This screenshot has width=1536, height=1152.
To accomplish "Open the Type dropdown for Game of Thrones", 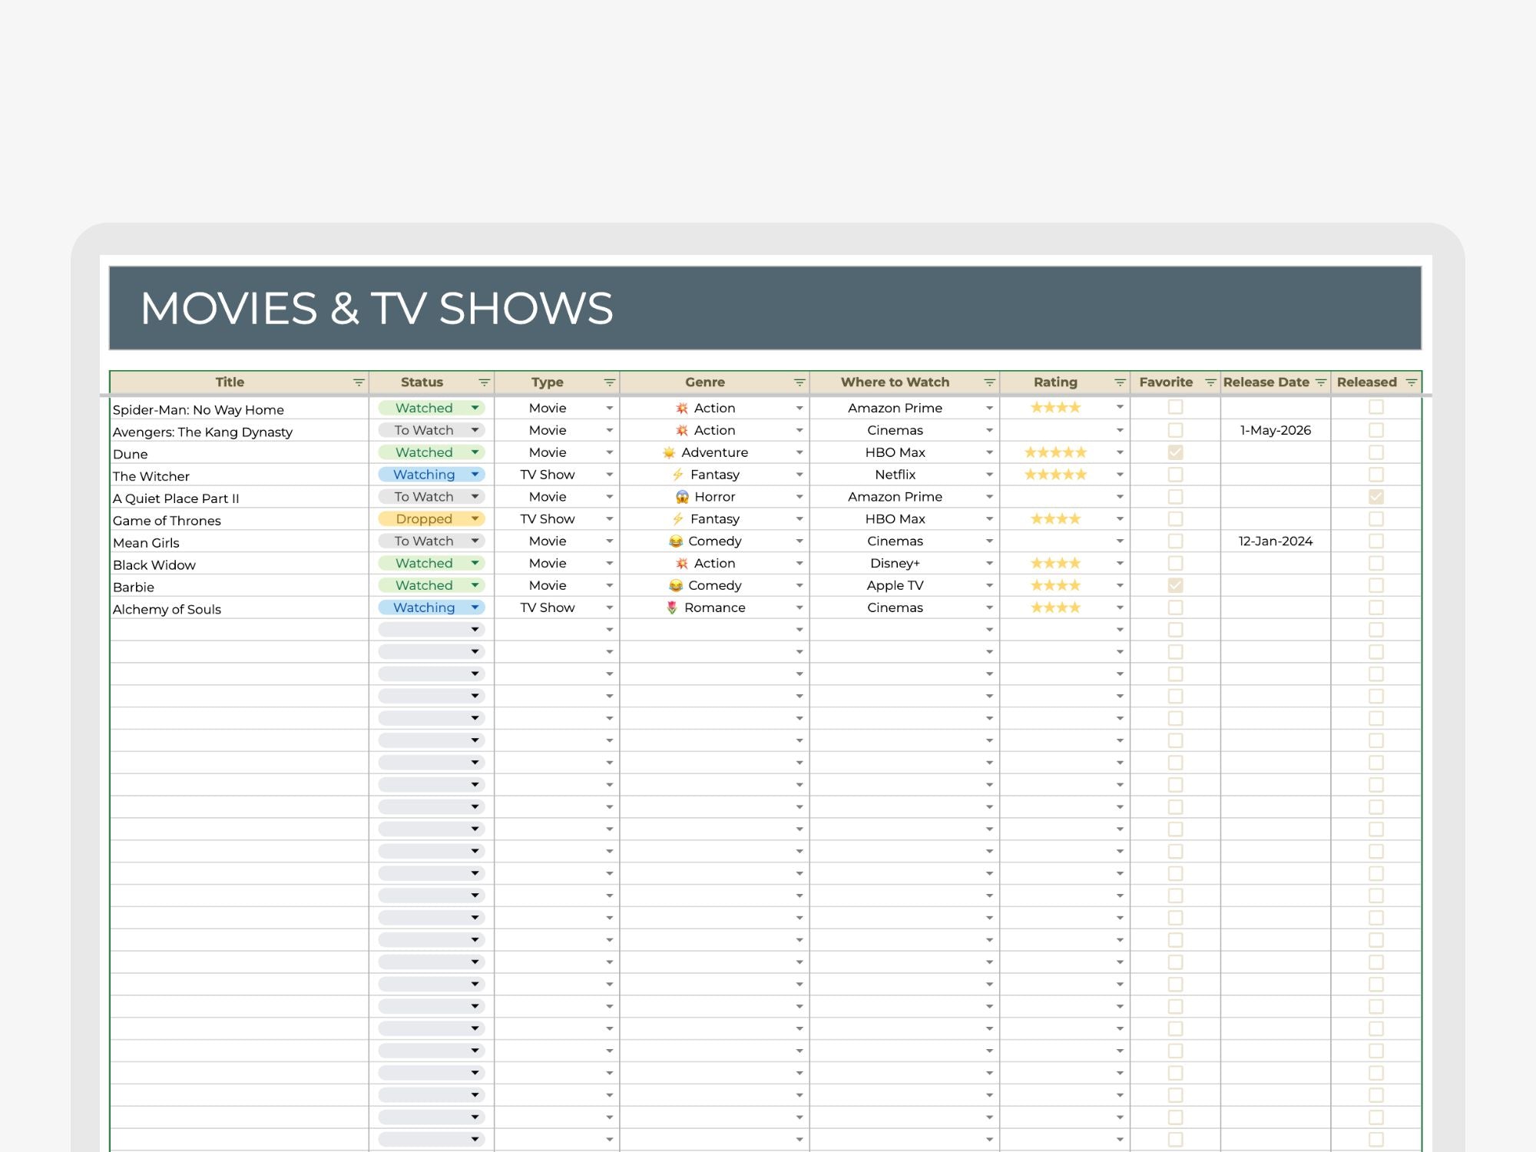I will click(x=609, y=518).
